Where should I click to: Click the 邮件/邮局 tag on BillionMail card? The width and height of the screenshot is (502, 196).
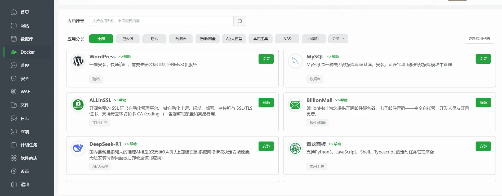tap(317, 123)
